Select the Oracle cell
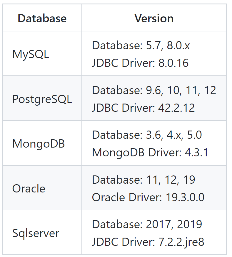The height and width of the screenshot is (257, 232). pyautogui.click(x=29, y=188)
